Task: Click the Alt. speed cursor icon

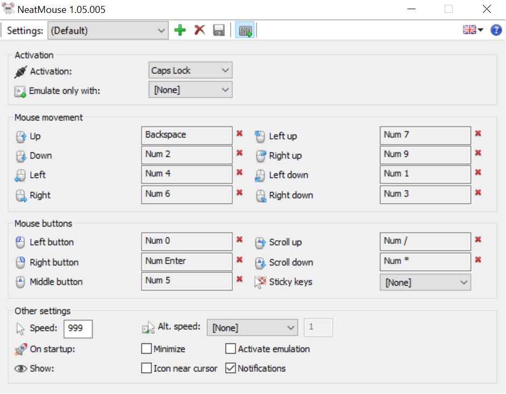Action: tap(148, 328)
